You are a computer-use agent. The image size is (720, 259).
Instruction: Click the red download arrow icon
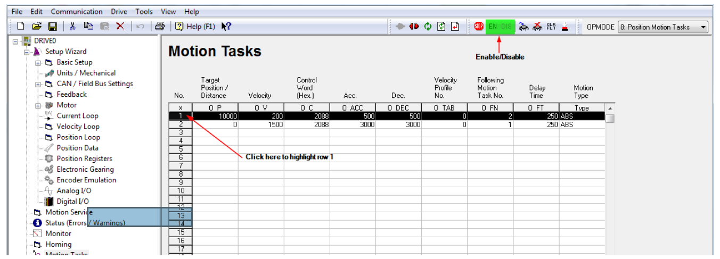coord(565,27)
